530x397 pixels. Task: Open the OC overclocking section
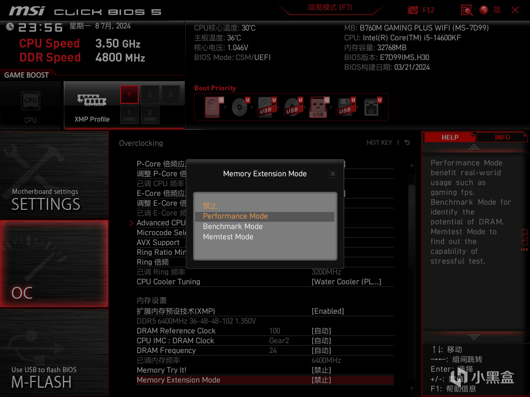[54, 264]
